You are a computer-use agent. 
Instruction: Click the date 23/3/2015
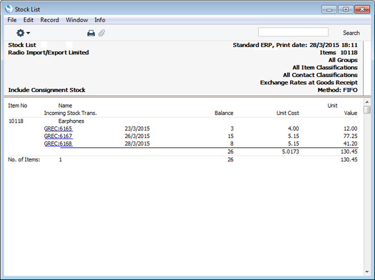[137, 129]
